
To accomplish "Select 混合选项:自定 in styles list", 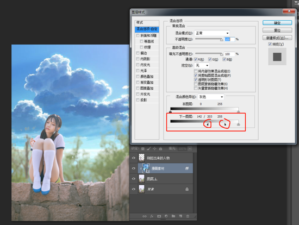I will (x=147, y=29).
